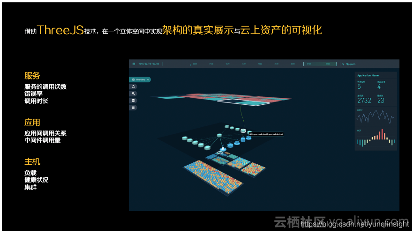The height and width of the screenshot is (233, 414).
Task: Click the HSF chart label
Action: coord(359,131)
